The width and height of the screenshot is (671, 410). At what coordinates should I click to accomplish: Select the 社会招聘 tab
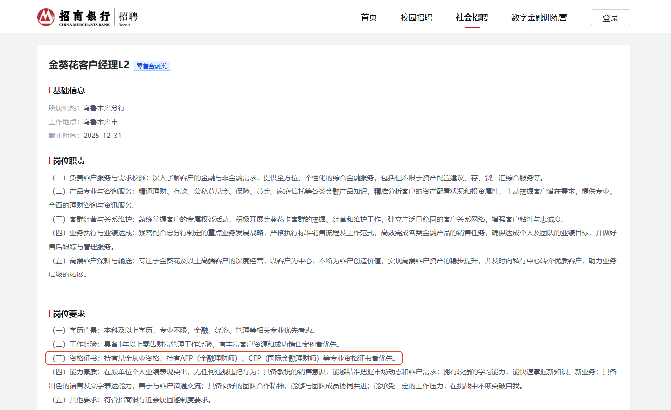tap(472, 17)
